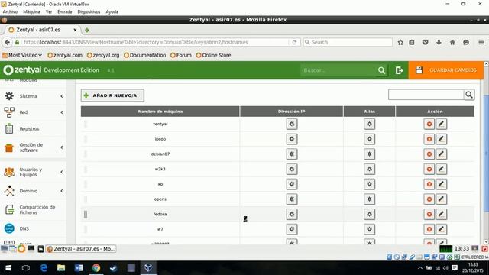Image resolution: width=489 pixels, height=275 pixels.
Task: Open IP address settings for w2k3 host
Action: tap(292, 169)
